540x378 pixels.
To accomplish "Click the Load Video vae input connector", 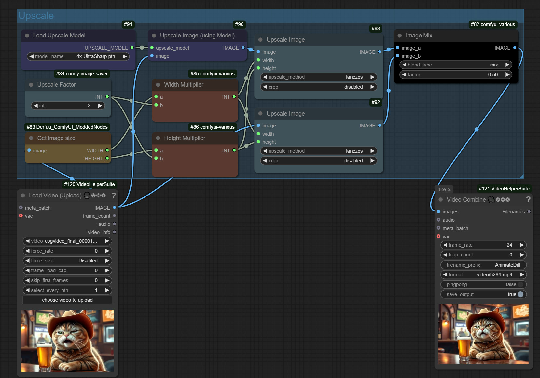I will [21, 216].
